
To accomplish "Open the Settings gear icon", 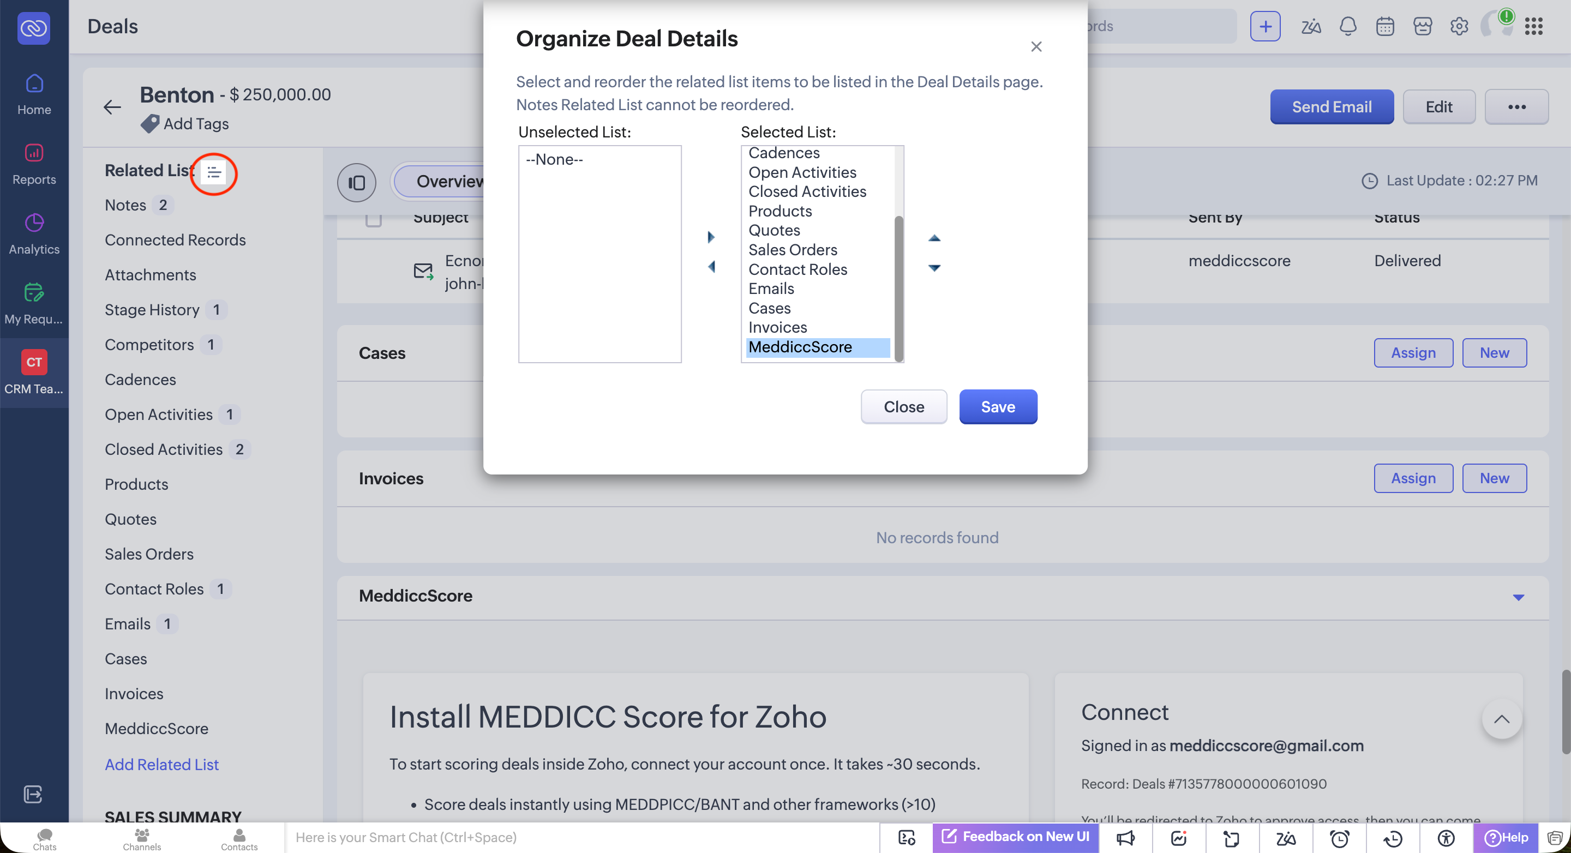I will point(1459,26).
